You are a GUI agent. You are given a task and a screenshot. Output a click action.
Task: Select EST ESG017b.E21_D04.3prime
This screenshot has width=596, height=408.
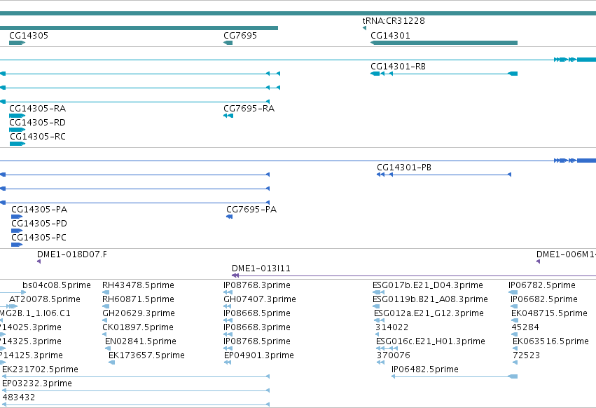point(428,285)
